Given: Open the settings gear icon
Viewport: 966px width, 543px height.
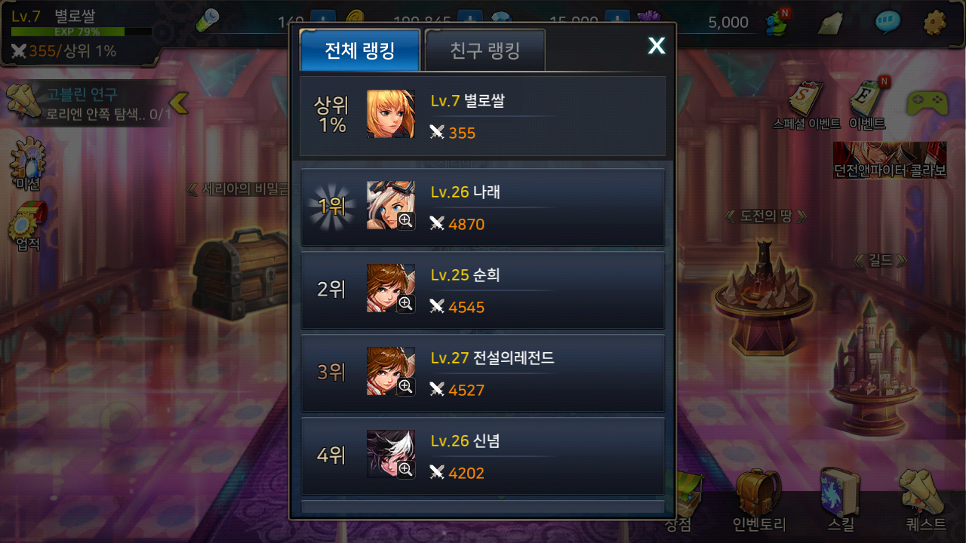Looking at the screenshot, I should tap(935, 22).
